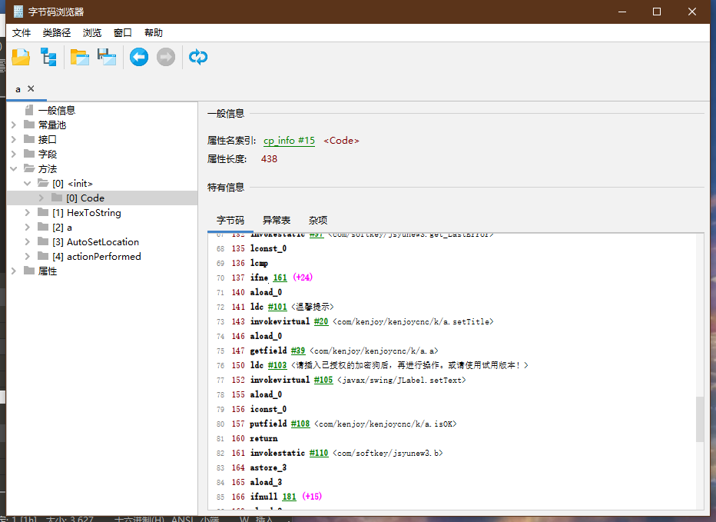
Task: Expand the 属性 tree node
Action: coord(14,271)
